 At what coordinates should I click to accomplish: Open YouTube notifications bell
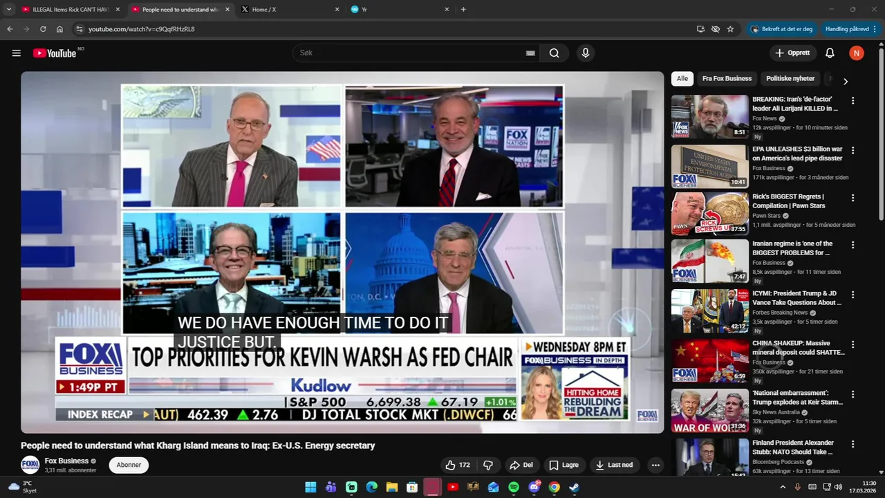coord(830,53)
